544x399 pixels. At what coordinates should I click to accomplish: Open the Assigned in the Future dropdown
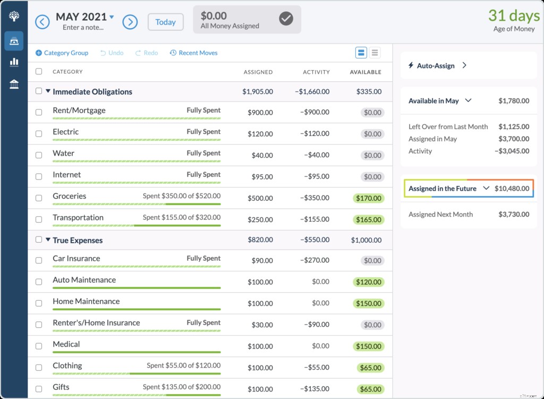click(x=486, y=188)
